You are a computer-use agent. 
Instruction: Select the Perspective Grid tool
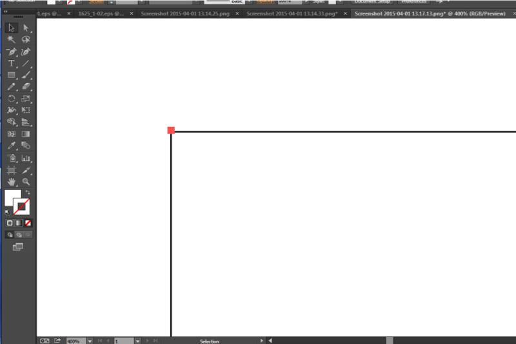tap(26, 122)
